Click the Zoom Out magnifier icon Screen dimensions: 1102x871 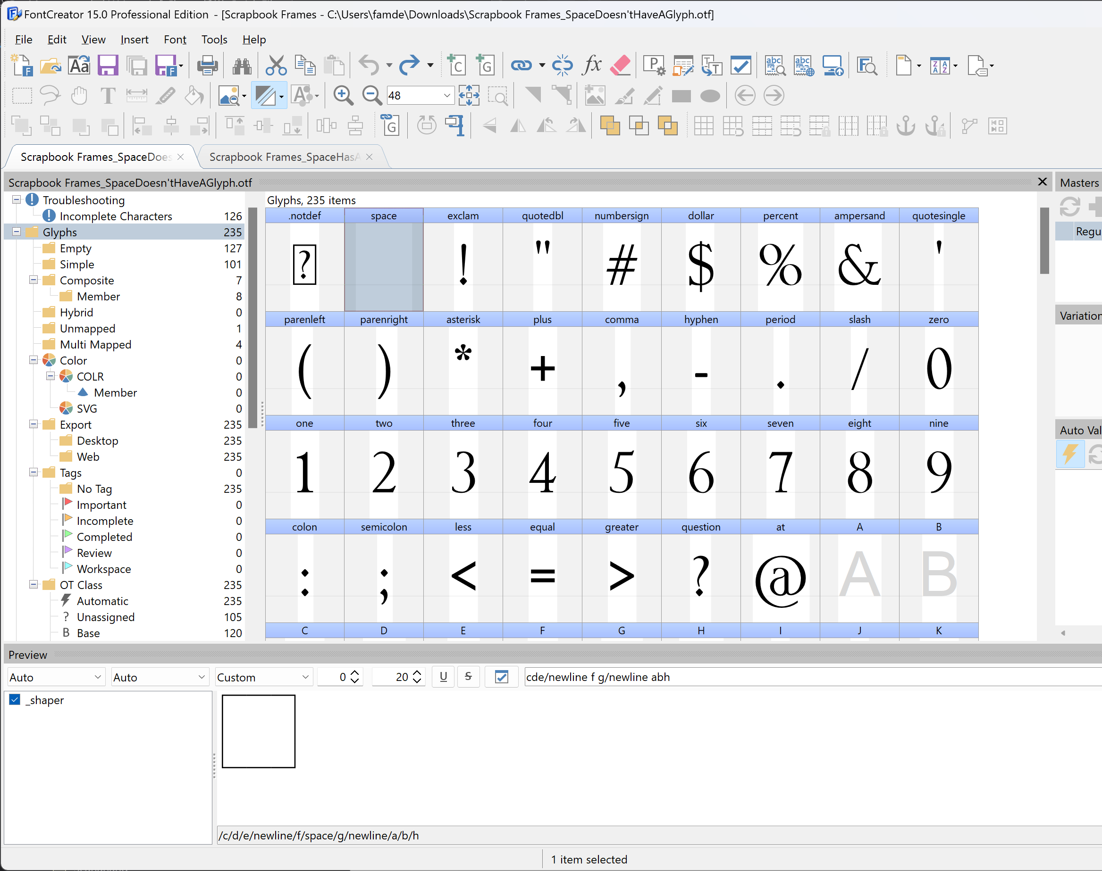click(371, 95)
